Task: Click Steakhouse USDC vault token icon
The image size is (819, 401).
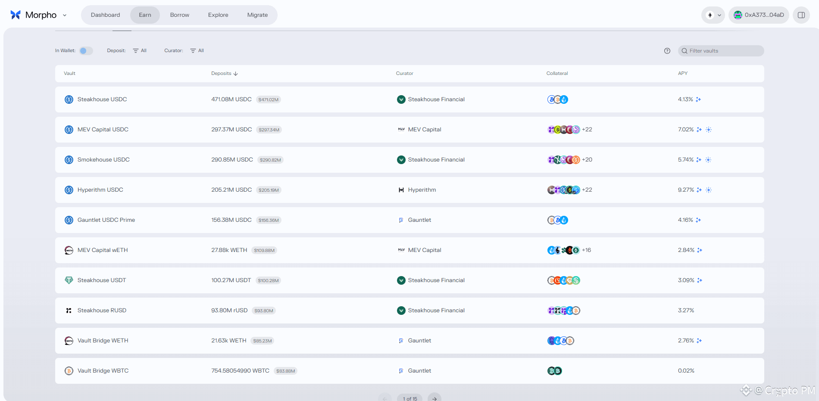Action: pos(69,99)
